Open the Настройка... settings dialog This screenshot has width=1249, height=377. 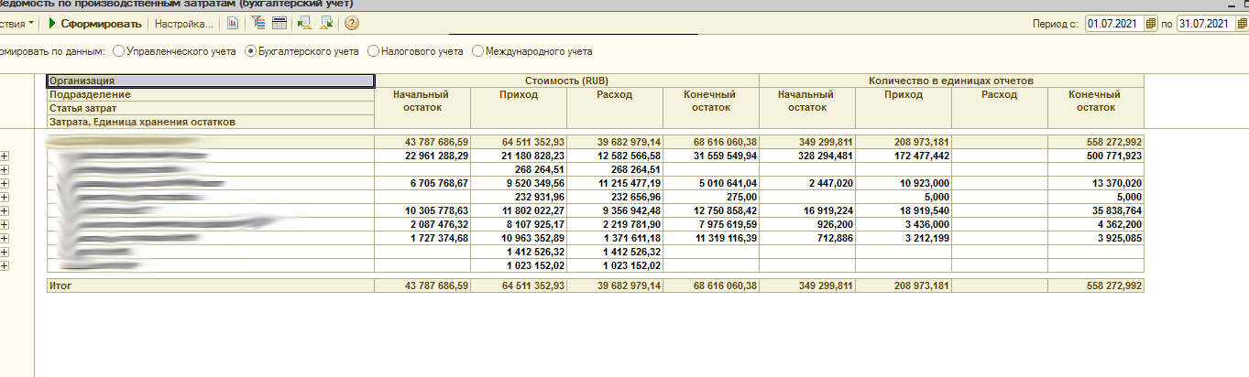click(183, 23)
